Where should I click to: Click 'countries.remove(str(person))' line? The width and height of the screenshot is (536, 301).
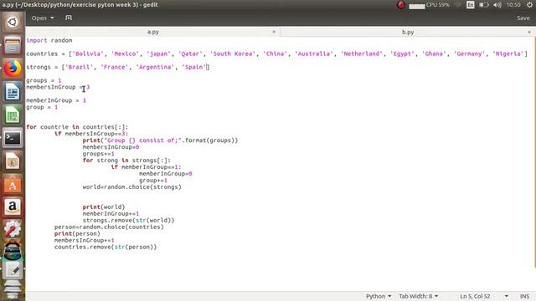point(106,247)
